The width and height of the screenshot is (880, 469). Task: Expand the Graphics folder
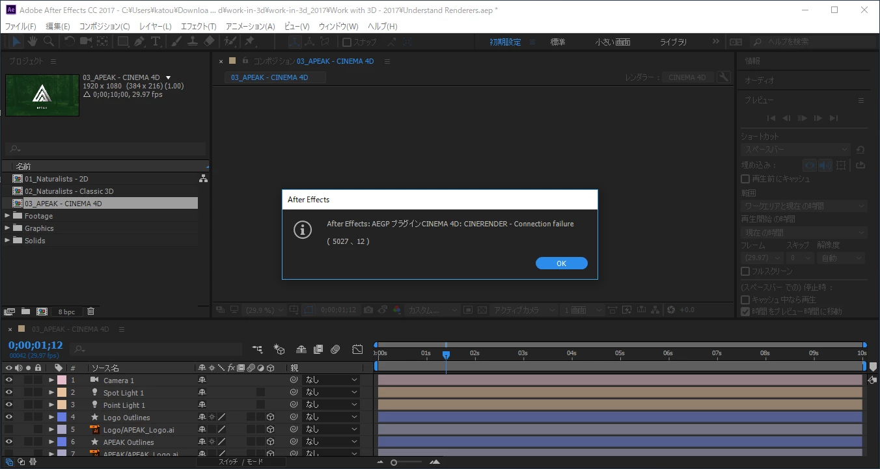(7, 228)
